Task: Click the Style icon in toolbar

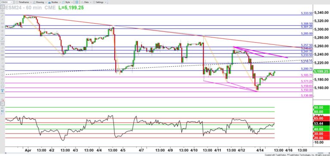Action: click(x=63, y=2)
